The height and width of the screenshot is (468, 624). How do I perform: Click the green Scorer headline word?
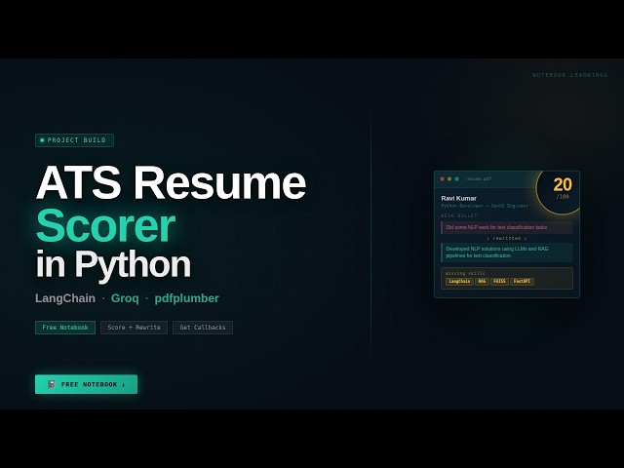coord(105,225)
